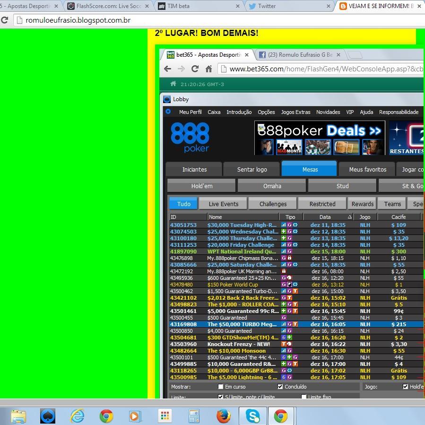Open Calculator from the taskbar
The height and width of the screenshot is (425, 425).
click(x=194, y=416)
